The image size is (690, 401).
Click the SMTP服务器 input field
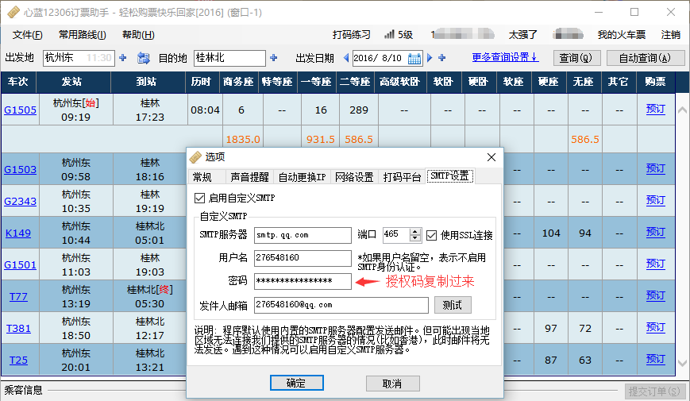(303, 235)
